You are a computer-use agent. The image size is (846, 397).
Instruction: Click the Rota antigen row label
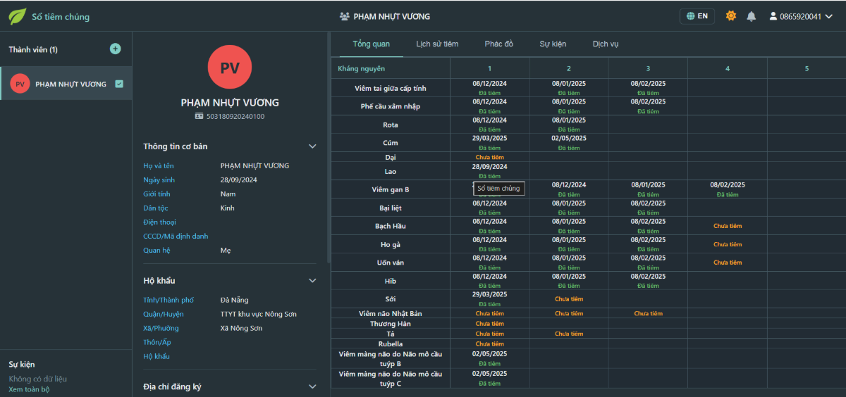pos(391,125)
